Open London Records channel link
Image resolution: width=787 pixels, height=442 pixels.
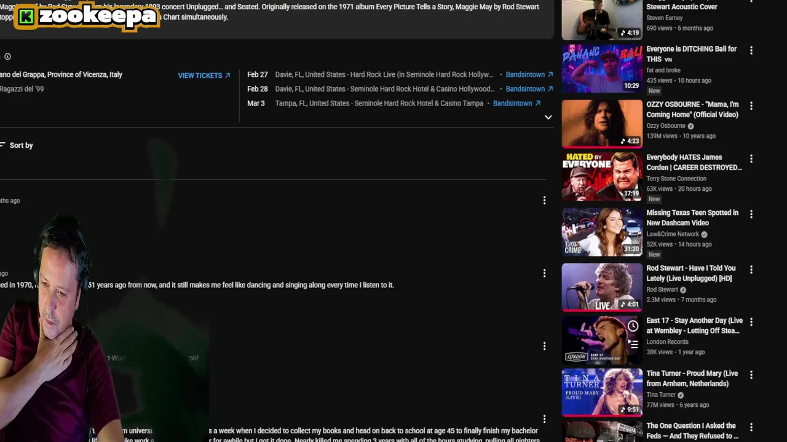click(x=667, y=342)
